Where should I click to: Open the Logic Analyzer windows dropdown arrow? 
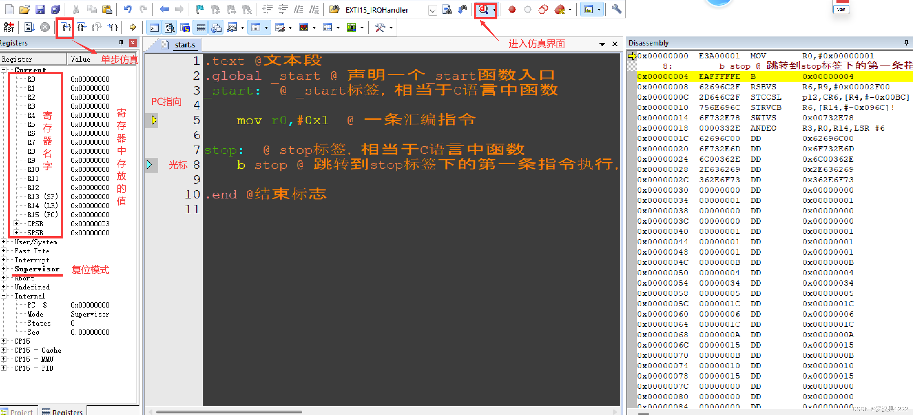tap(314, 28)
